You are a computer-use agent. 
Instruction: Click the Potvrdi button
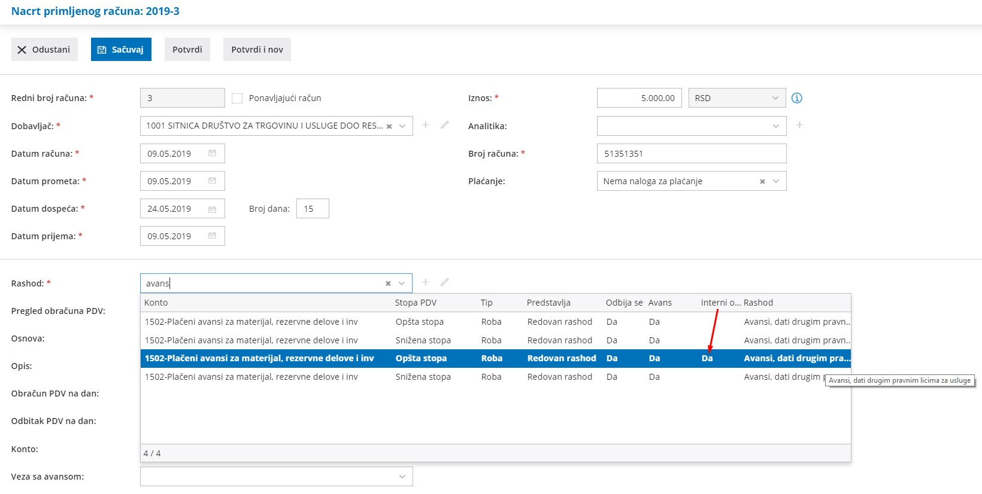[187, 50]
